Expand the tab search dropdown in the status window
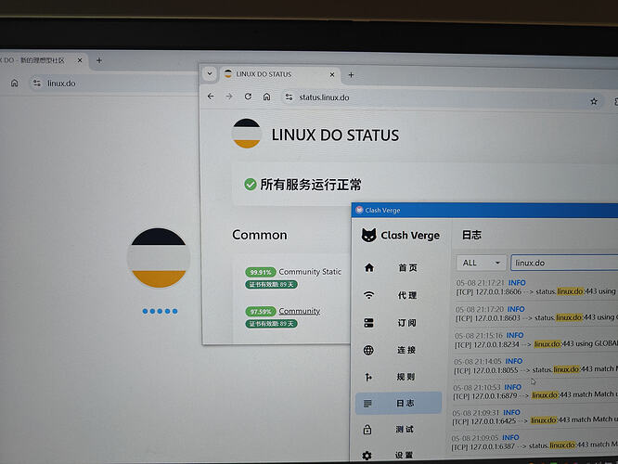Screen dimensions: 618x464 pyautogui.click(x=210, y=73)
